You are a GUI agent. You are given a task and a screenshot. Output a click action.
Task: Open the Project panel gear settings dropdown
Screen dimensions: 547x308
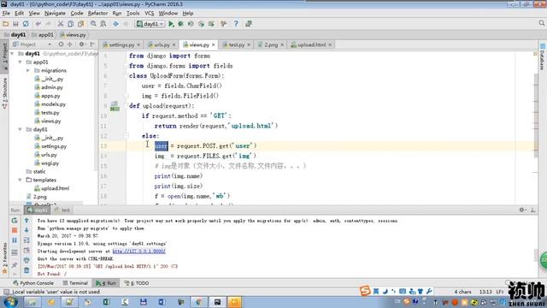pos(82,44)
